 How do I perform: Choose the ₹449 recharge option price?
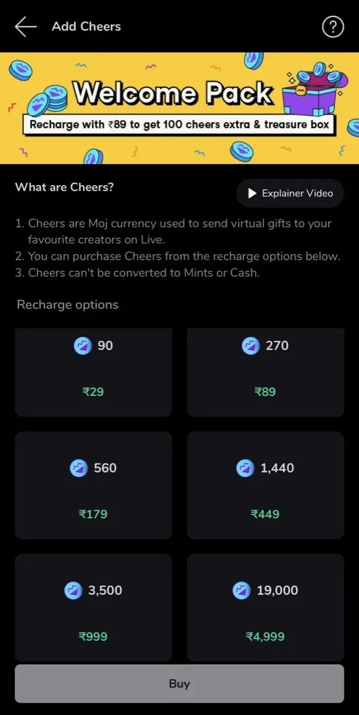pyautogui.click(x=265, y=514)
